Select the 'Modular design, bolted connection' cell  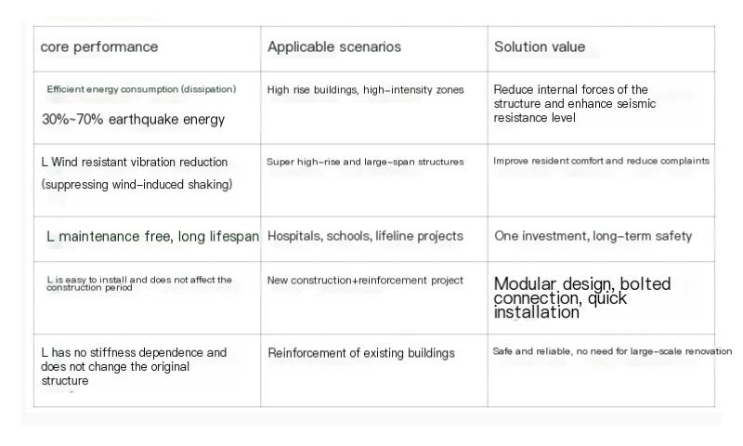click(601, 298)
